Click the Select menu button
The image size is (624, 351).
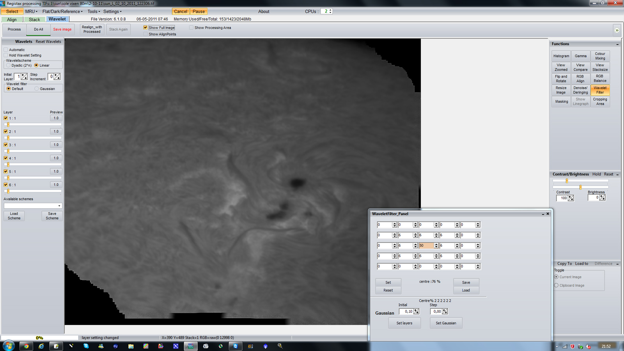click(12, 11)
